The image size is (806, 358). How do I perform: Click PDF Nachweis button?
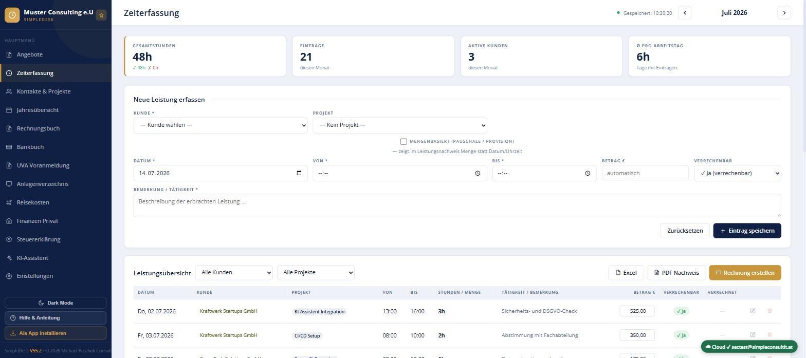click(x=676, y=273)
